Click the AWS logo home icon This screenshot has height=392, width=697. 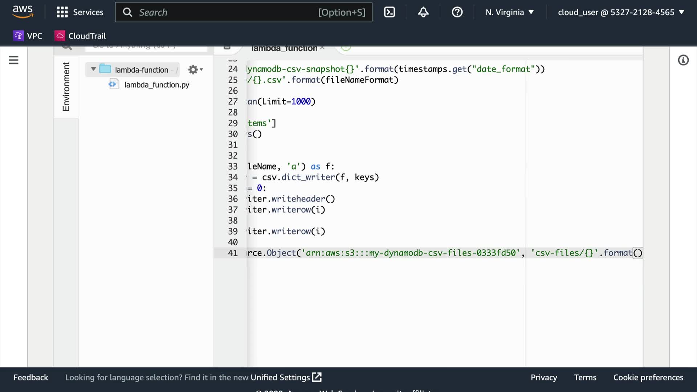(x=23, y=12)
